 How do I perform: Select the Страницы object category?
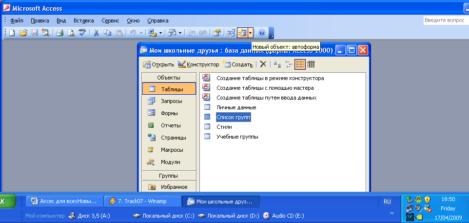(x=169, y=138)
